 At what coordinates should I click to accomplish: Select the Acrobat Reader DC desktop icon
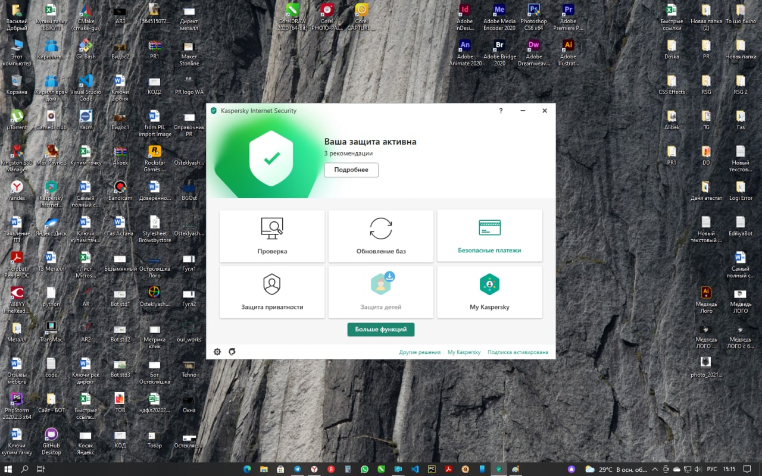(17, 264)
